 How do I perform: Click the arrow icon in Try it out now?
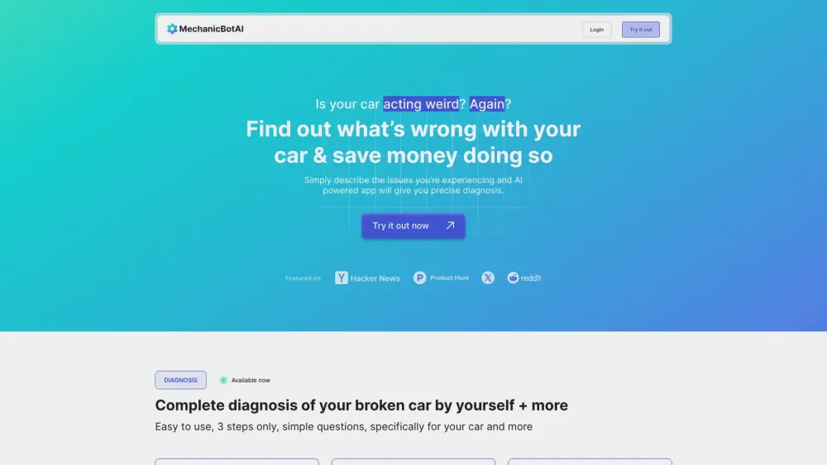coord(450,225)
